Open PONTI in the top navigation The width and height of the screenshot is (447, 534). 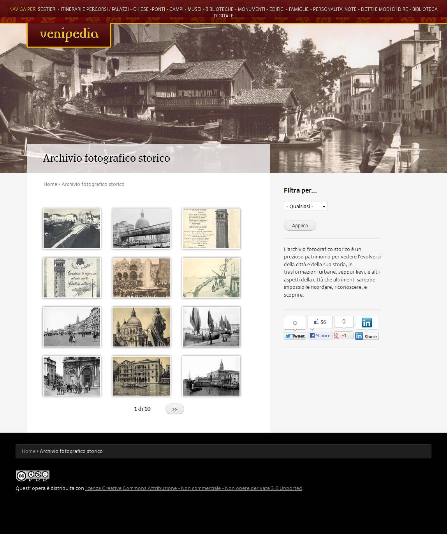coord(158,9)
